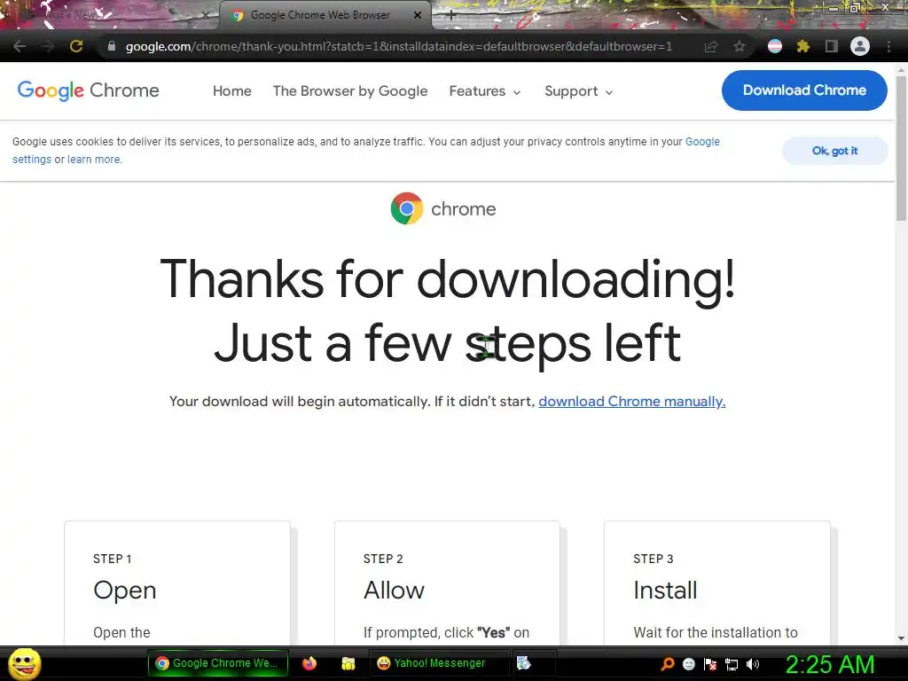
Task: Click download Chrome manually link
Action: [631, 402]
